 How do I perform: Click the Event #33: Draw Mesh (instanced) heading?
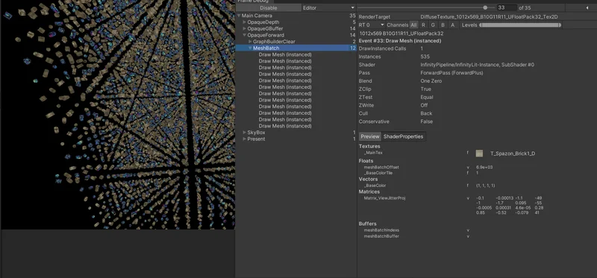tap(400, 41)
